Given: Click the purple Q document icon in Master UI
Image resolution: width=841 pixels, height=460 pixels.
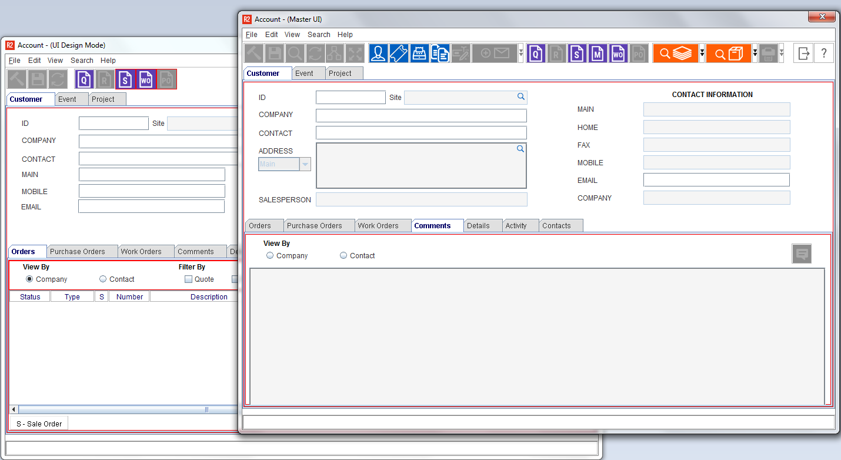Looking at the screenshot, I should 536,54.
